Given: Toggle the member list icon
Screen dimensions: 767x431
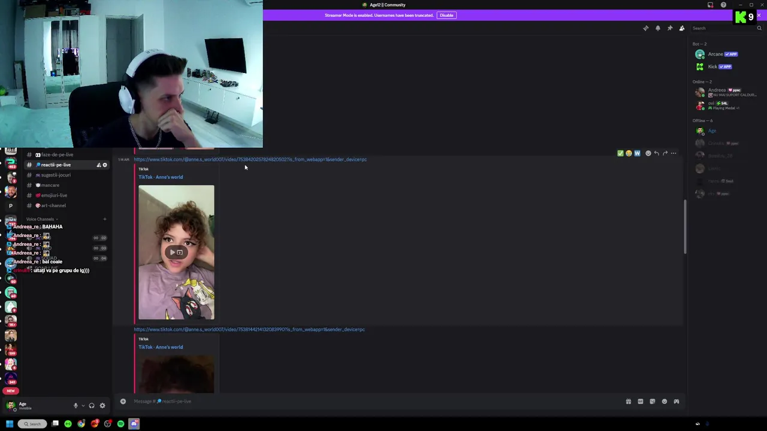Looking at the screenshot, I should (x=682, y=28).
